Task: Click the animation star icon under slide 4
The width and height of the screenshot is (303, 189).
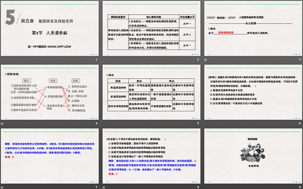Action: tap(2, 123)
